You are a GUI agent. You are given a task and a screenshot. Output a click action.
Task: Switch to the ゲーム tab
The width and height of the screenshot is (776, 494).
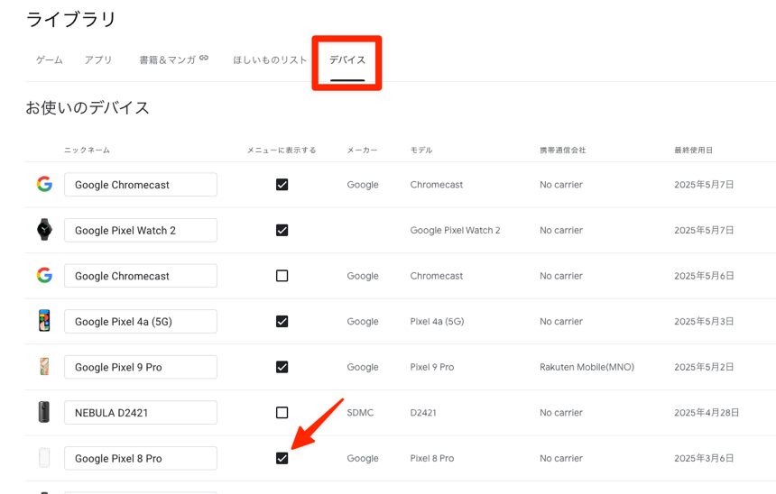click(x=50, y=59)
